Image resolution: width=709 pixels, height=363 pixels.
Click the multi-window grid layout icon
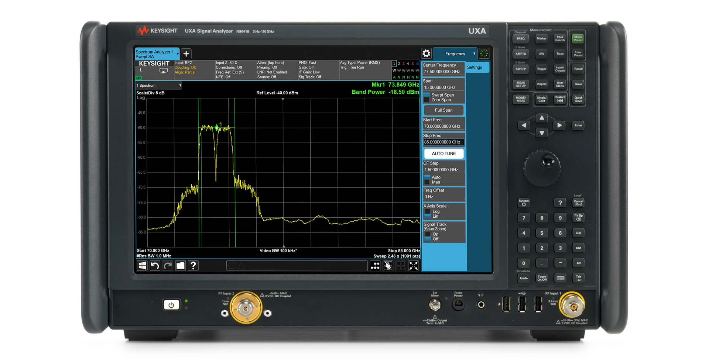401,266
